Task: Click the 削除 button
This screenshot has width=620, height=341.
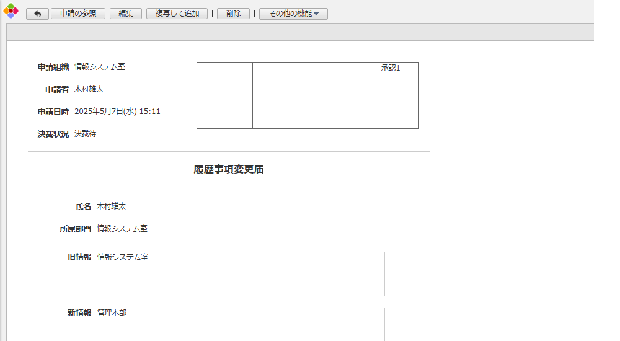Action: [x=233, y=14]
